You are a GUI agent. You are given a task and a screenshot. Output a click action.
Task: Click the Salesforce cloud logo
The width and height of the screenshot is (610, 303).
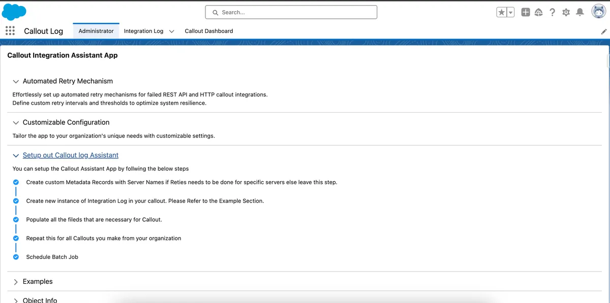pyautogui.click(x=14, y=12)
